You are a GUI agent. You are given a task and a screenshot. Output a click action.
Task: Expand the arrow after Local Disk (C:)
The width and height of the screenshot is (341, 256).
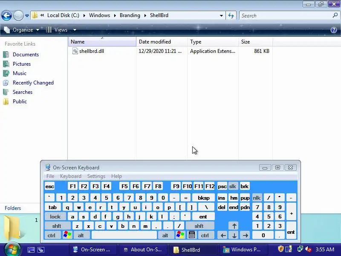click(x=84, y=15)
